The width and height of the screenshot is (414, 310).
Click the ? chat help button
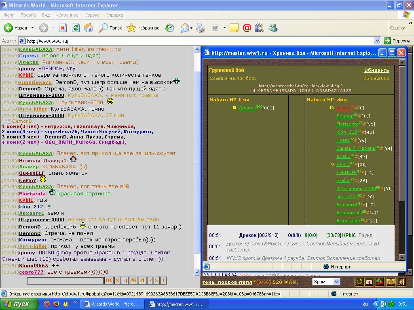tap(150, 281)
